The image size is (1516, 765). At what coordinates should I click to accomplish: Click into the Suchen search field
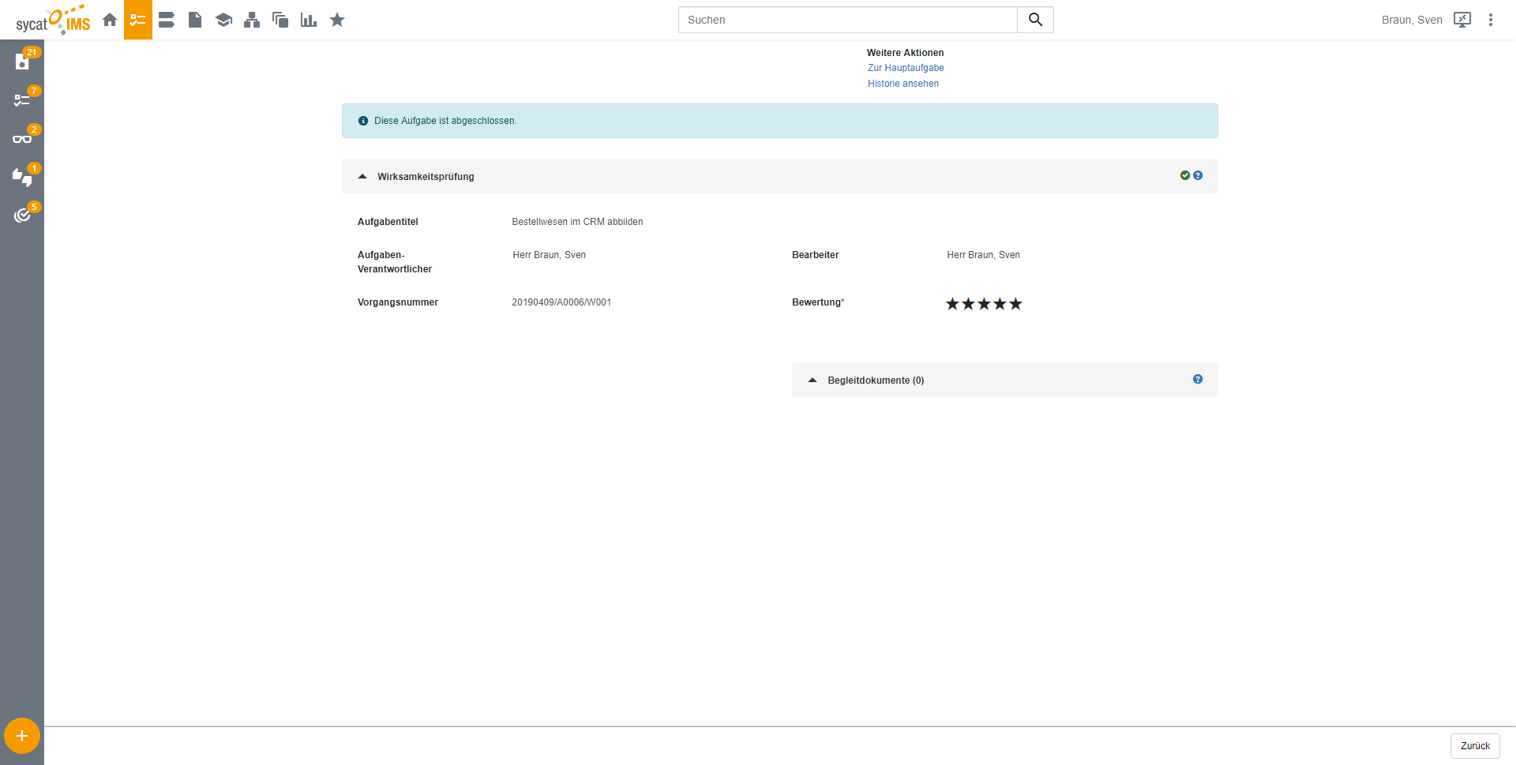847,20
